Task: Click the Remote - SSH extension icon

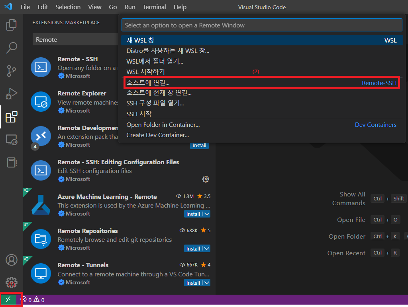Action: point(41,67)
